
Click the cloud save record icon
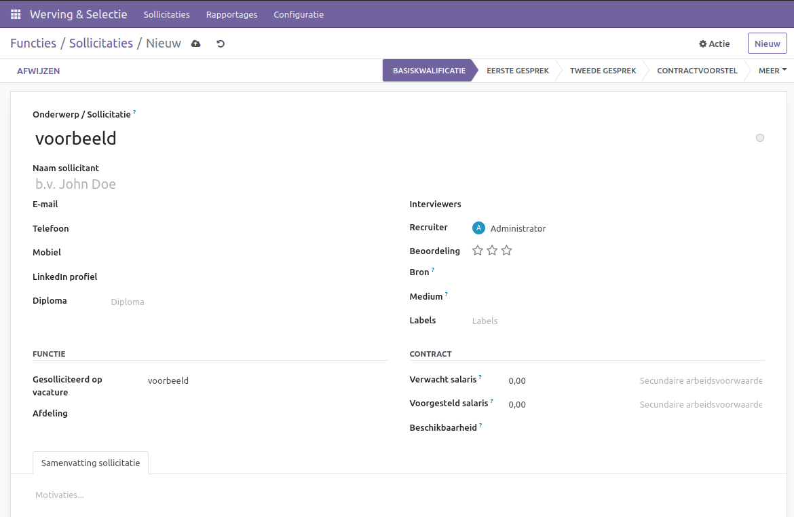tap(196, 43)
